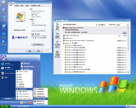The image size is (136, 108).
Task: Launch Windows Media Player pinned in the Start menu's left column
Action: [x=8, y=73]
